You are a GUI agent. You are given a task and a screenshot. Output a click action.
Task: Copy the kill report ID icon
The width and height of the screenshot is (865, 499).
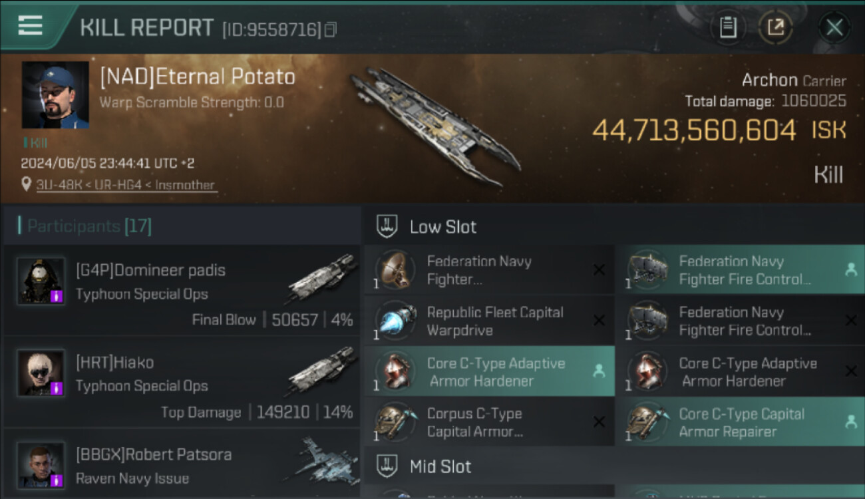point(331,29)
